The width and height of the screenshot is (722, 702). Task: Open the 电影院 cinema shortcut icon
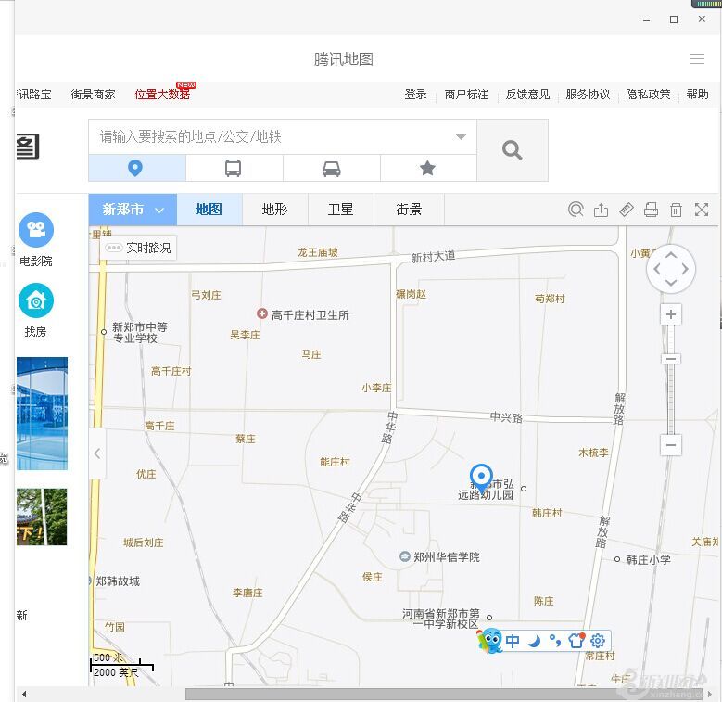[x=36, y=229]
